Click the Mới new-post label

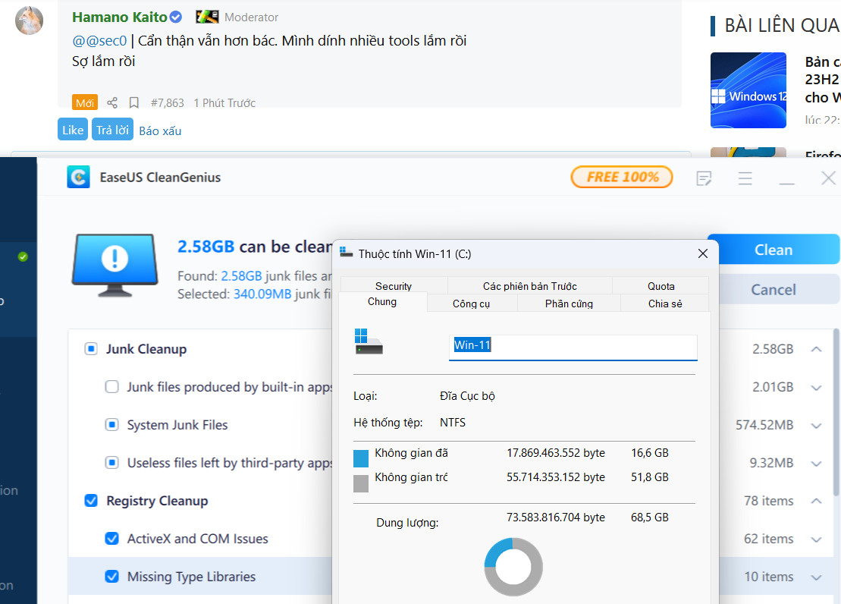85,102
